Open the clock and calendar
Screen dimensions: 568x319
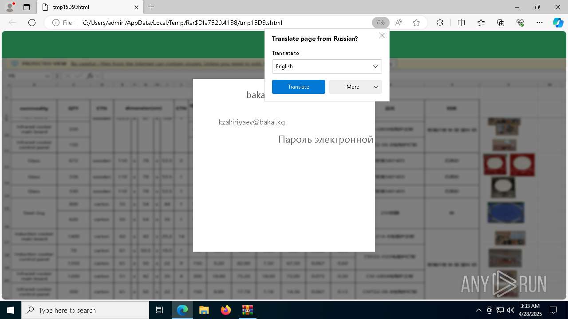pyautogui.click(x=530, y=310)
